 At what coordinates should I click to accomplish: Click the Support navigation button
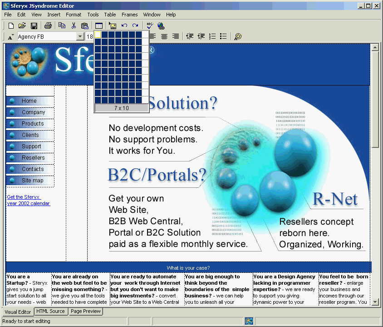[x=30, y=146]
